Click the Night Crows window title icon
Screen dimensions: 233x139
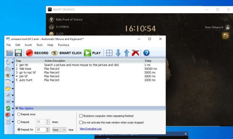[x=50, y=10]
